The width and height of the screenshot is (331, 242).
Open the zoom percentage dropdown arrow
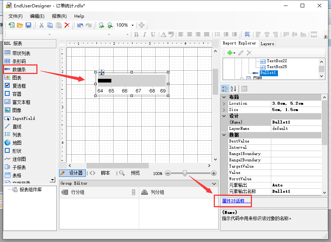click(x=132, y=25)
